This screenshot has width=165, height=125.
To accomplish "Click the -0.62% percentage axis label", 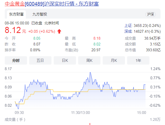I will point(155,105).
